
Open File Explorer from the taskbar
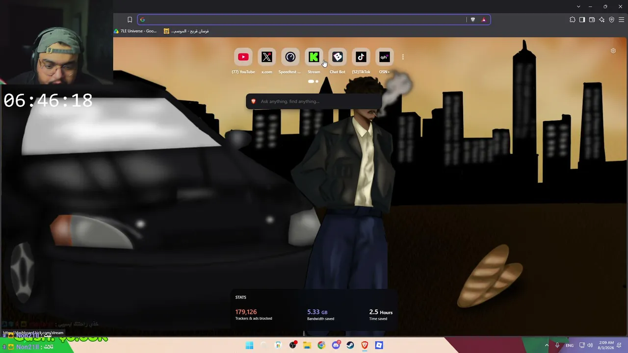[x=307, y=345]
